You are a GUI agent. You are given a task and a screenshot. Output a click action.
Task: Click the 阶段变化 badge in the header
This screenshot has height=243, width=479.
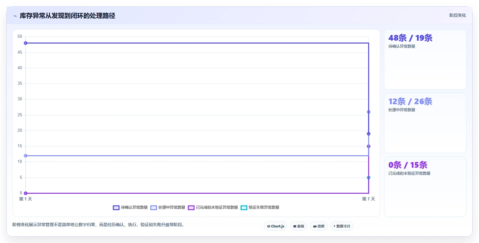click(x=458, y=15)
